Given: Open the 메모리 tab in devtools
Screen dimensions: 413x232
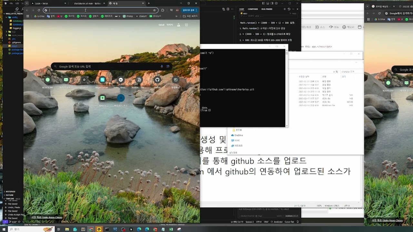Looking at the screenshot, I should tap(348, 27).
